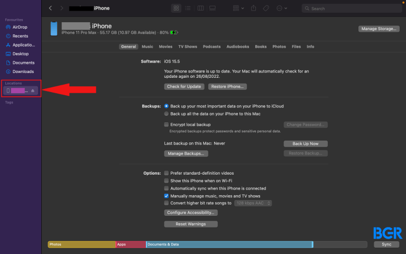Click Change Password button
This screenshot has width=406, height=254.
(306, 125)
